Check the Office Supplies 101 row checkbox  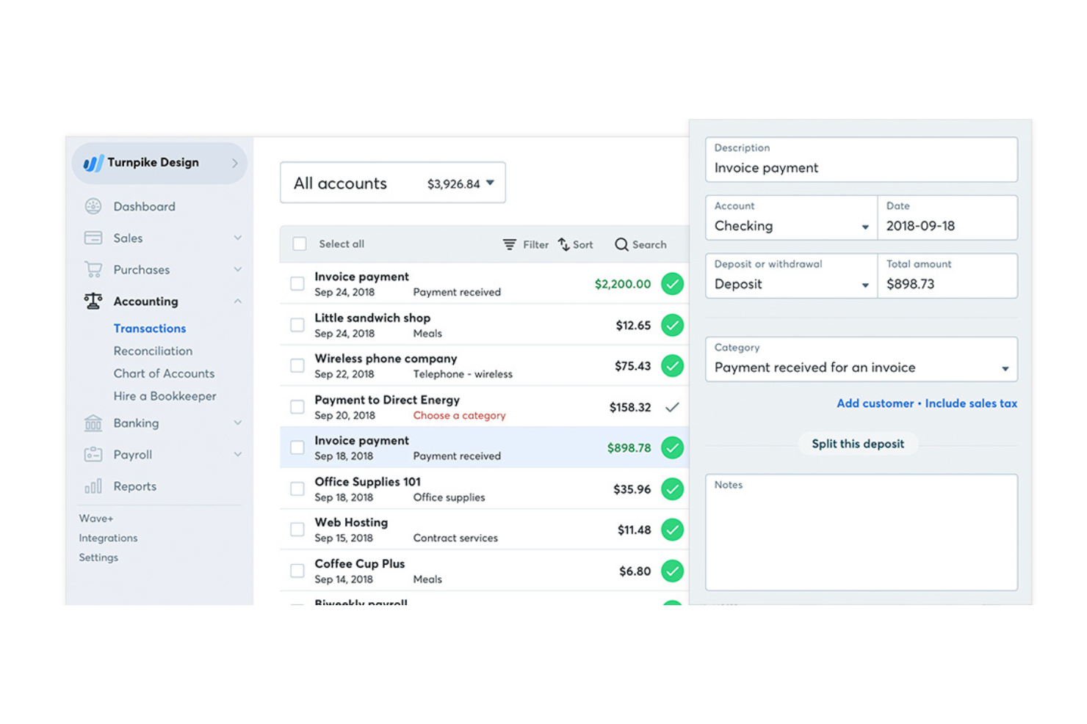click(297, 489)
